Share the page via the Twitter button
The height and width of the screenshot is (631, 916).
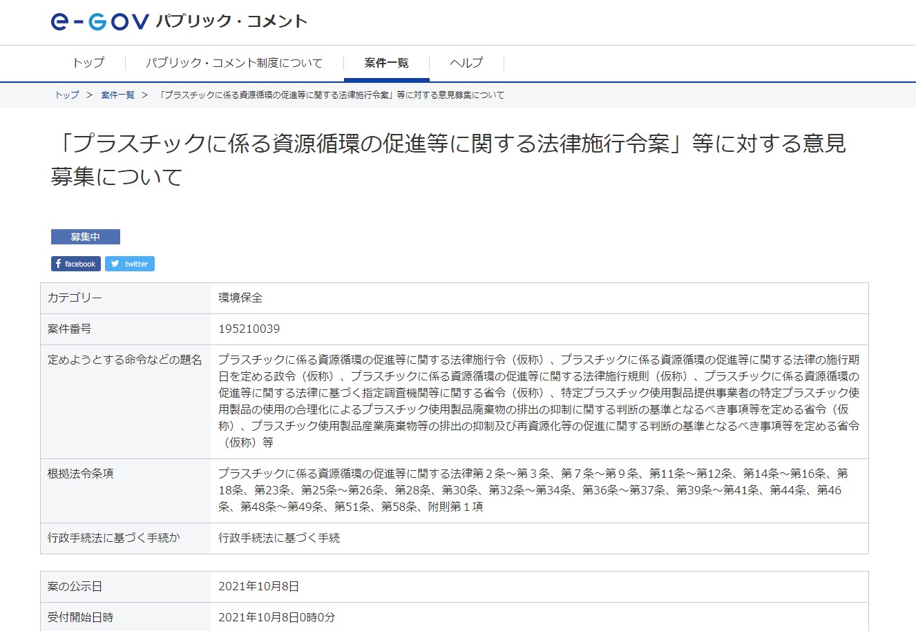(x=130, y=264)
